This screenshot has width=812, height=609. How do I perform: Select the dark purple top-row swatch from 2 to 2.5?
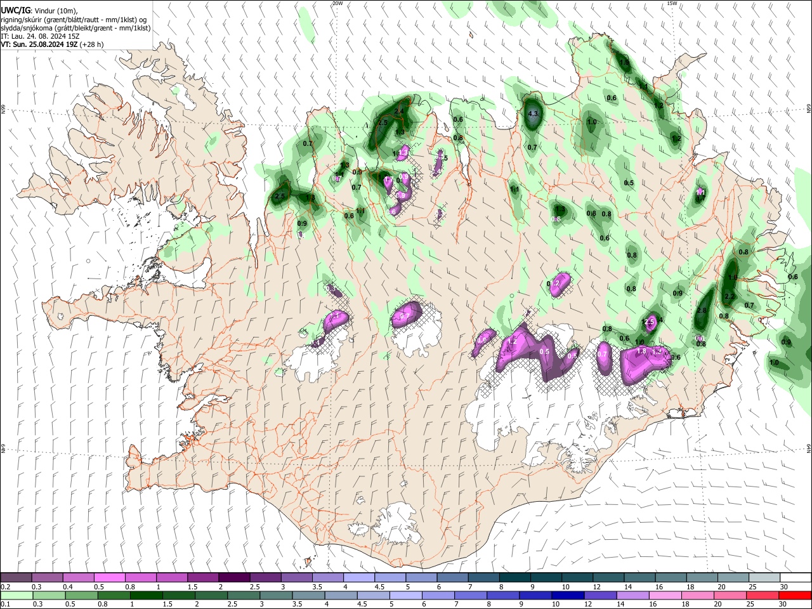(x=234, y=578)
